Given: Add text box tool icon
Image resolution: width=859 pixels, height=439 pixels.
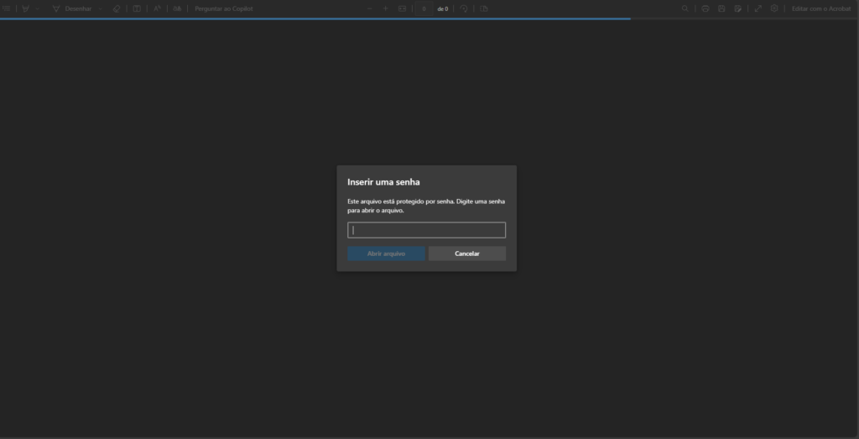Looking at the screenshot, I should point(137,8).
